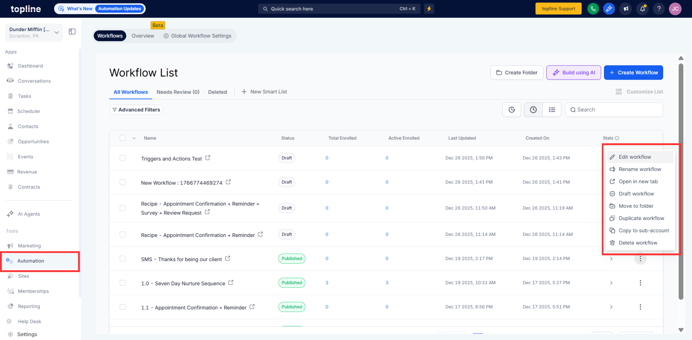Check the Triggers and Actions Test checkbox
The height and width of the screenshot is (340, 692).
(123, 158)
